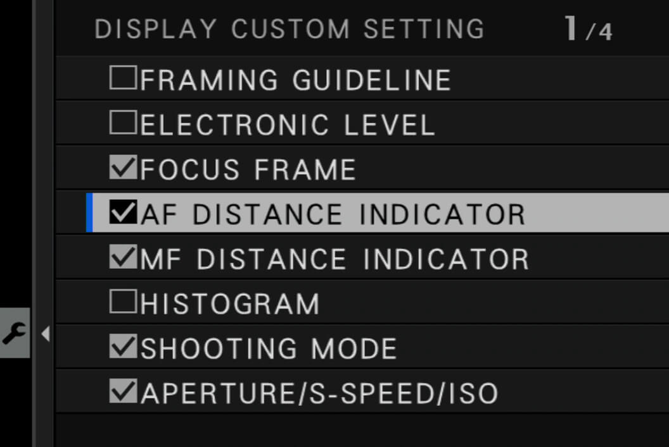
Task: Select the APERTURE/S-SPEED/ISO menu label
Action: pyautogui.click(x=319, y=393)
